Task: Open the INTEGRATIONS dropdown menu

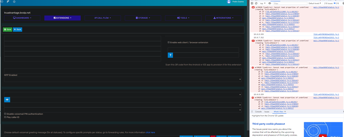Action: [x=223, y=18]
